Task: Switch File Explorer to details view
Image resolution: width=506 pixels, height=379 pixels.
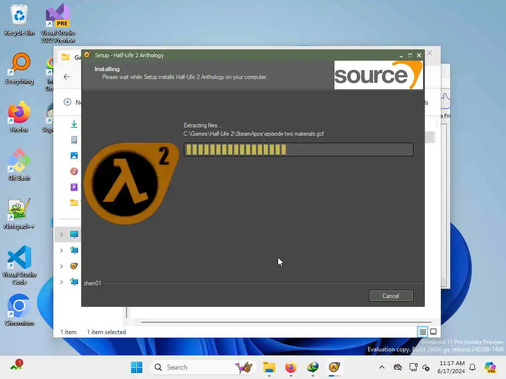Action: pos(422,332)
